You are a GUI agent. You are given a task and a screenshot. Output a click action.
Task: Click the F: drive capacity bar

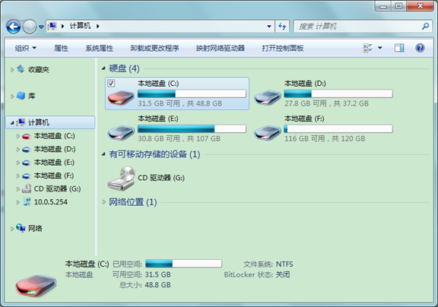click(338, 128)
